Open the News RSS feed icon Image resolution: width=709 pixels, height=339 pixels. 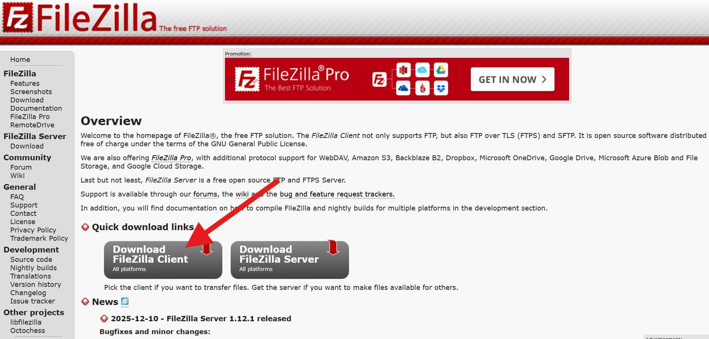[x=125, y=301]
